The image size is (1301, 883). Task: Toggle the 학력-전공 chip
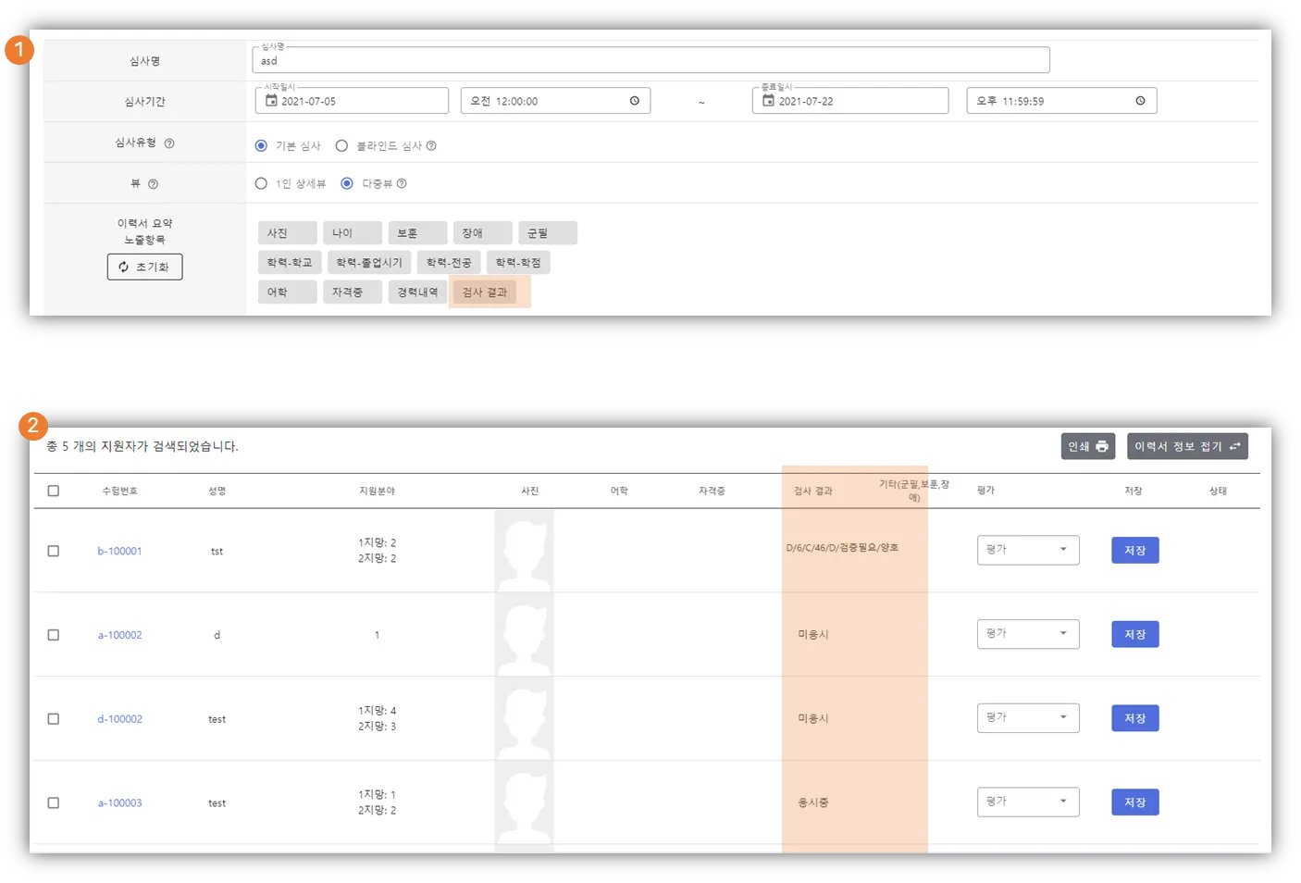tap(449, 263)
